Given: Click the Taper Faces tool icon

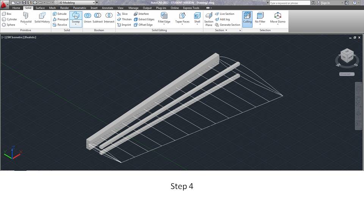Looking at the screenshot, I should 182,16.
